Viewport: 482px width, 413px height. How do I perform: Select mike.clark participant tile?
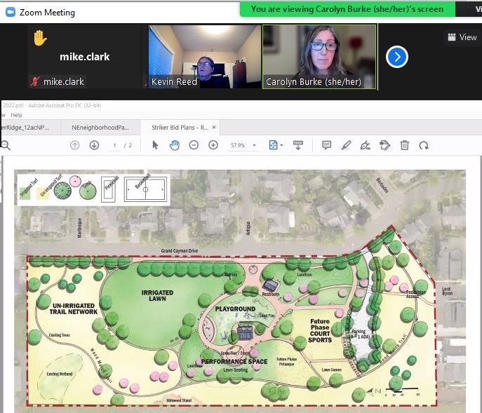[84, 57]
